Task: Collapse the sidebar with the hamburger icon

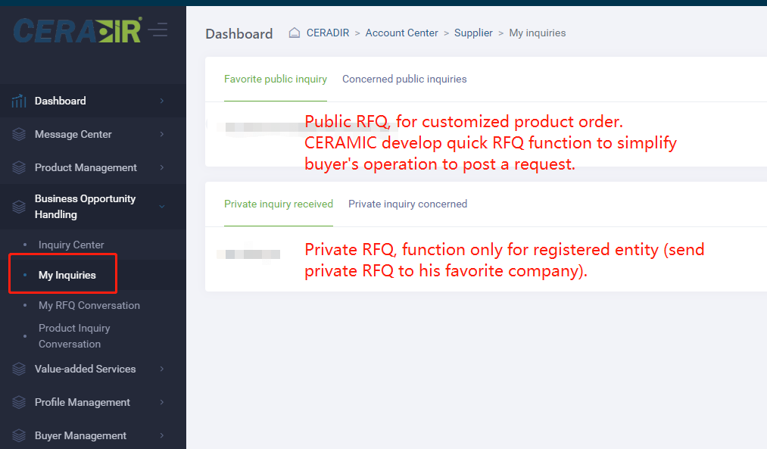Action: coord(157,30)
